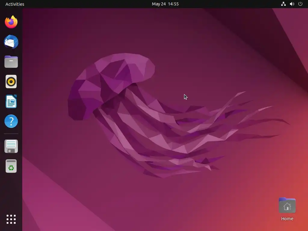308x231 pixels.
Task: Select the Home folder on desktop
Action: click(x=287, y=205)
